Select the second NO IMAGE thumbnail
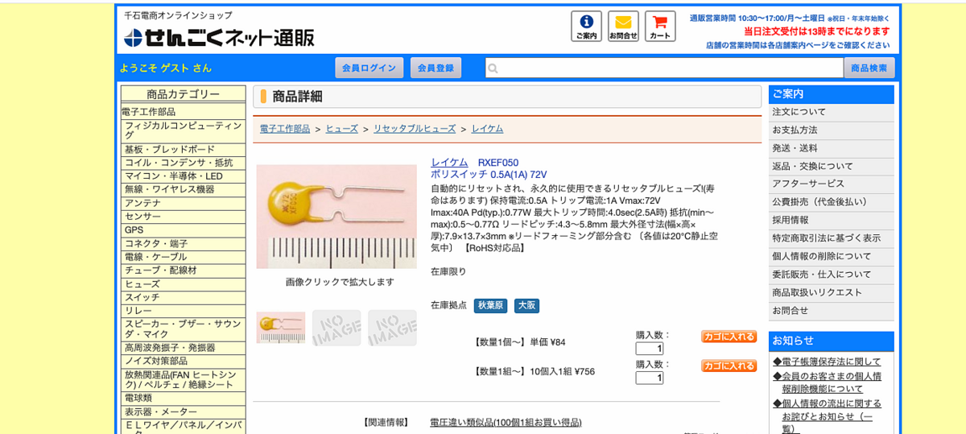Viewport: 966px width, 434px height. (x=336, y=328)
